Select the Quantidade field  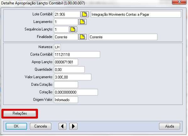pos(69,69)
